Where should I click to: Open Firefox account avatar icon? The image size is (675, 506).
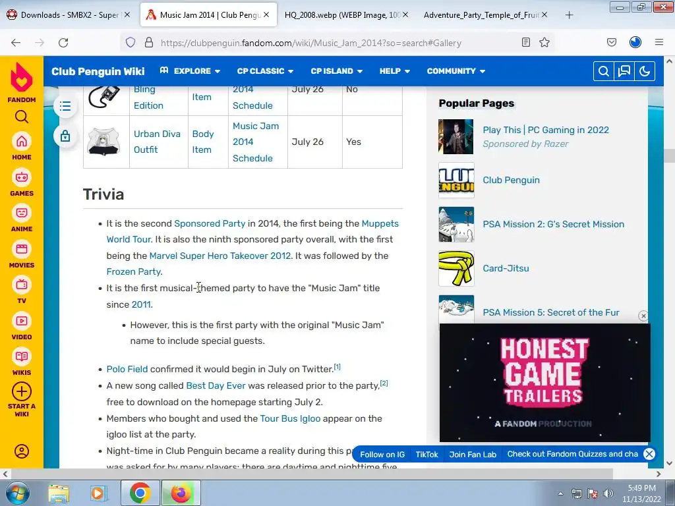(635, 42)
